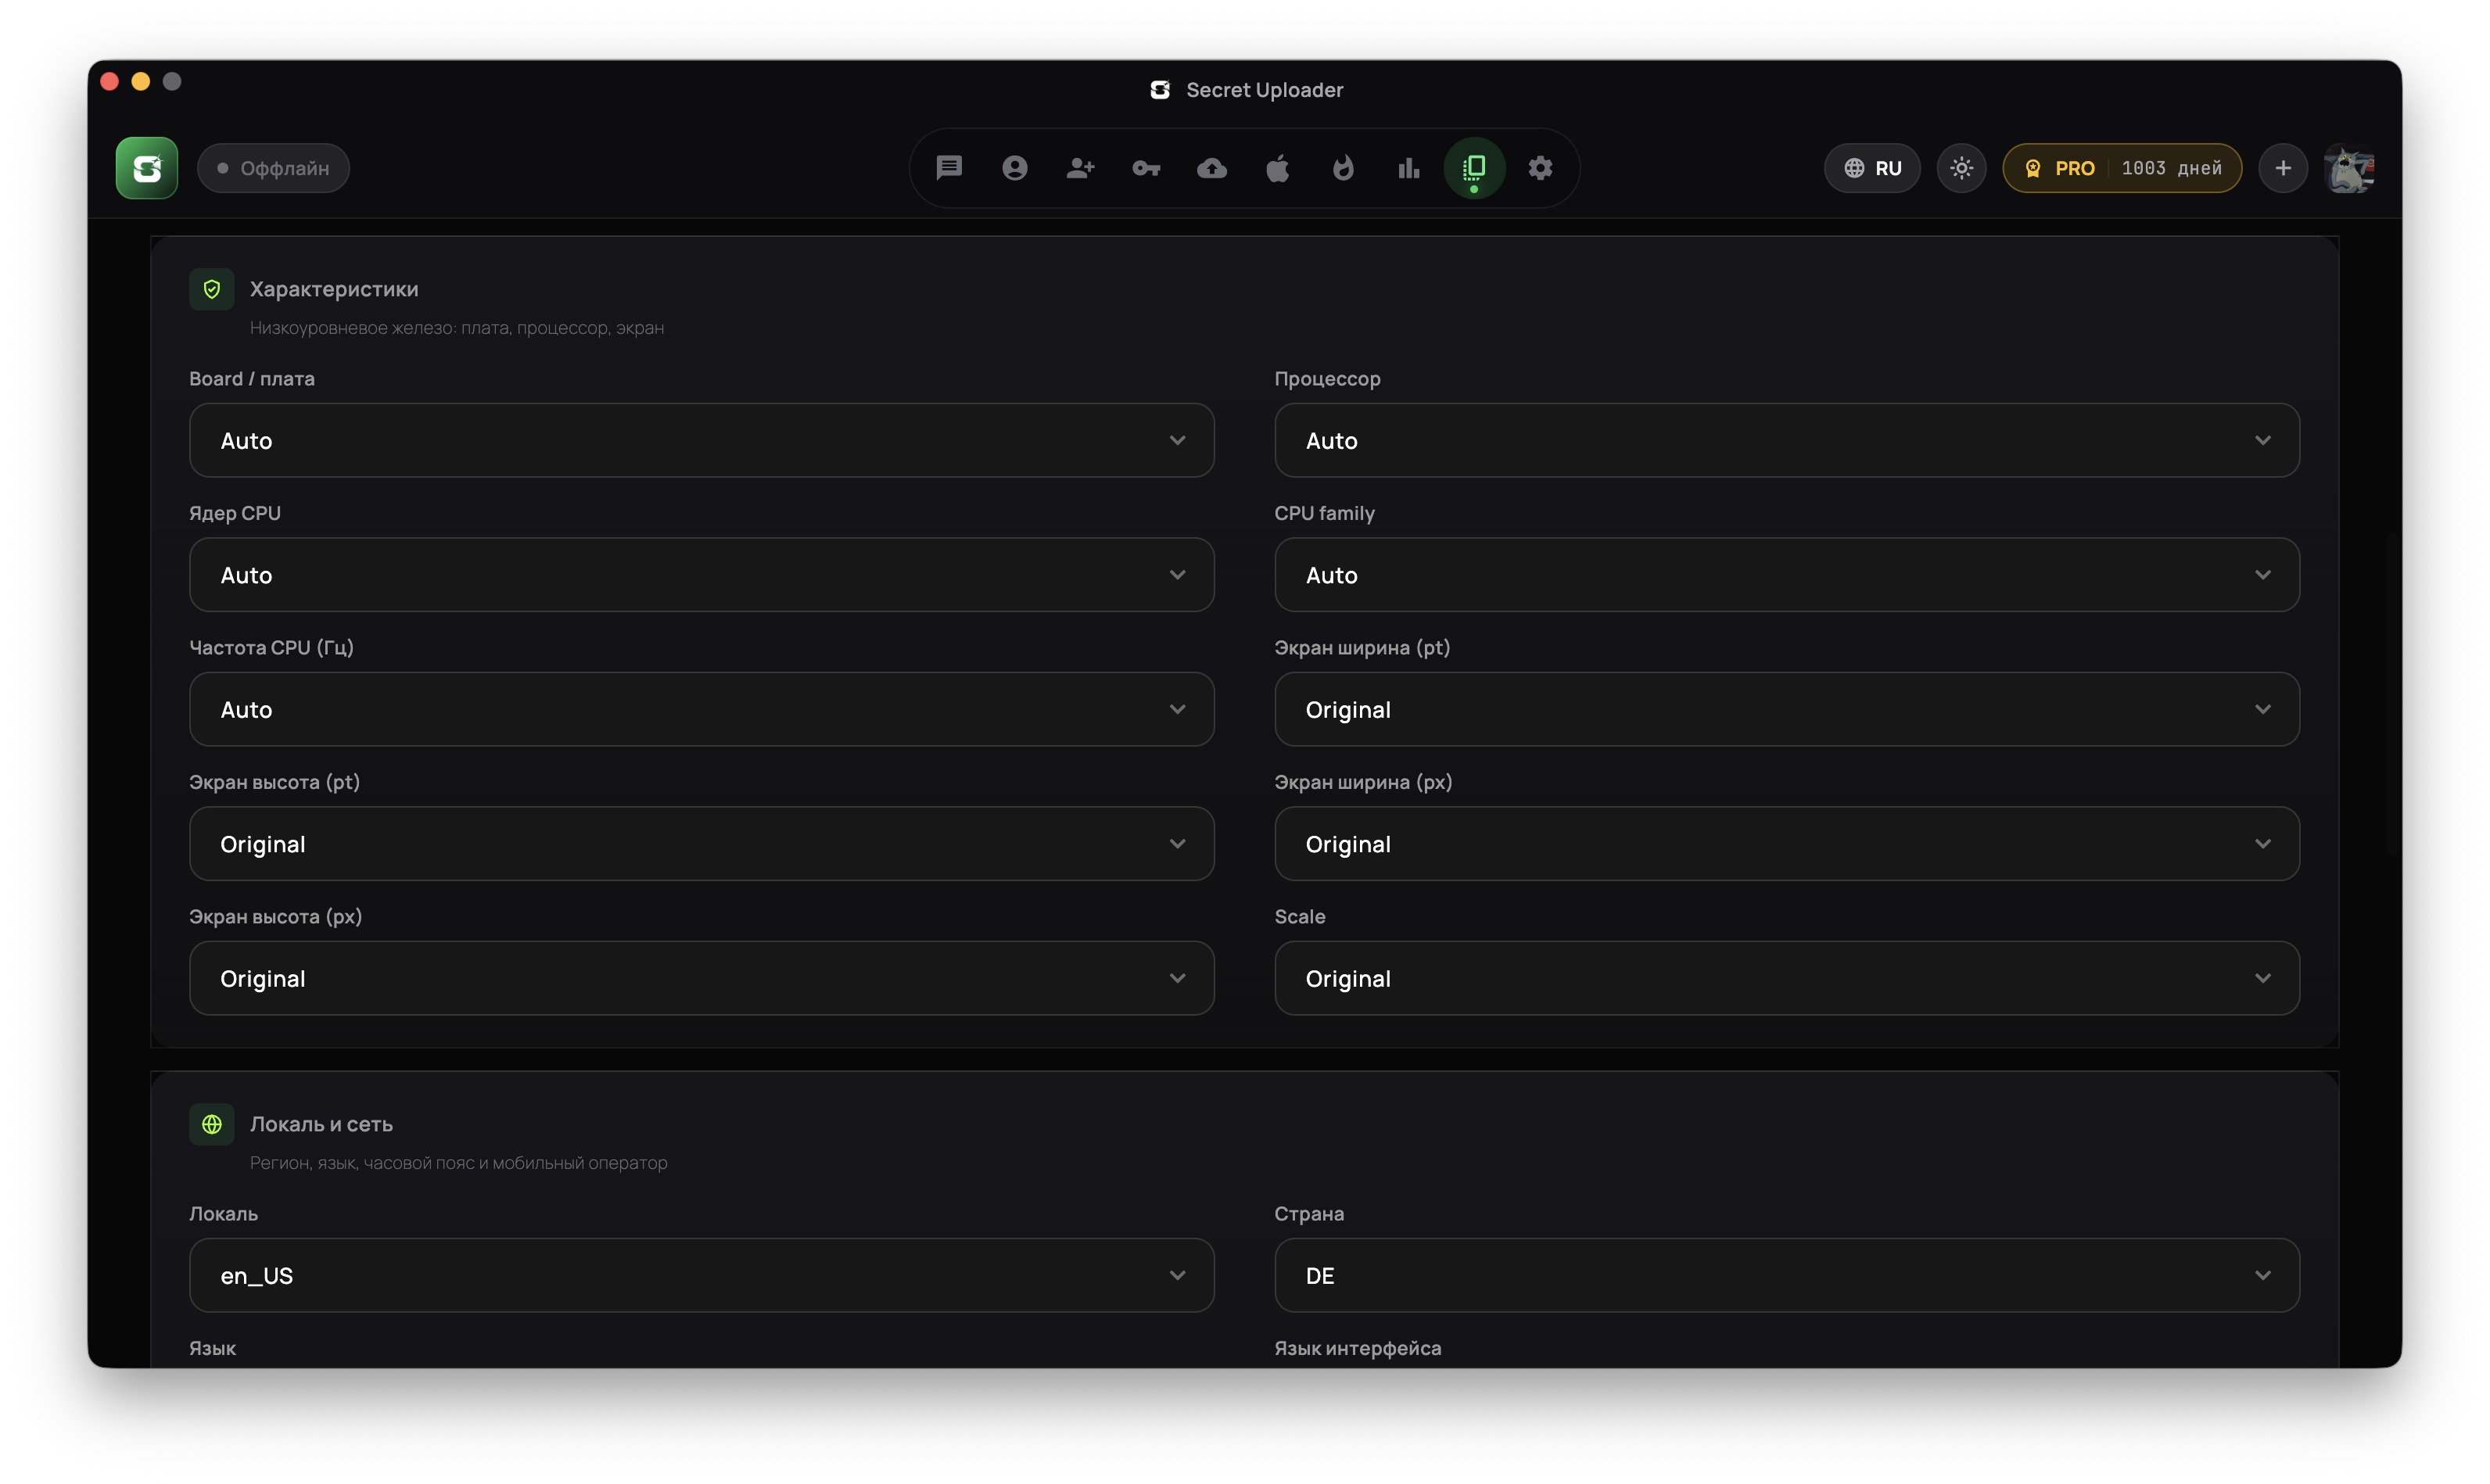Open the user avatar thumbnail
The image size is (2490, 1484).
[x=2349, y=168]
